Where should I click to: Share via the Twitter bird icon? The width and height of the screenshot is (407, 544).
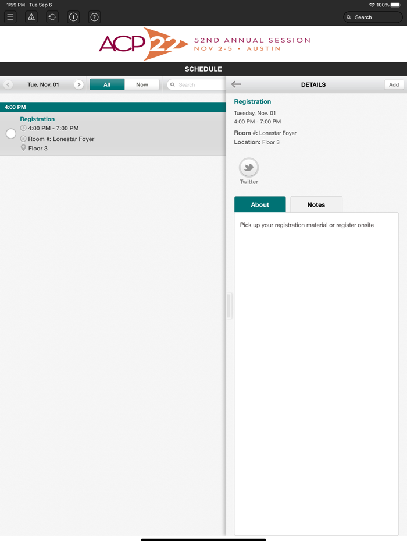click(249, 168)
